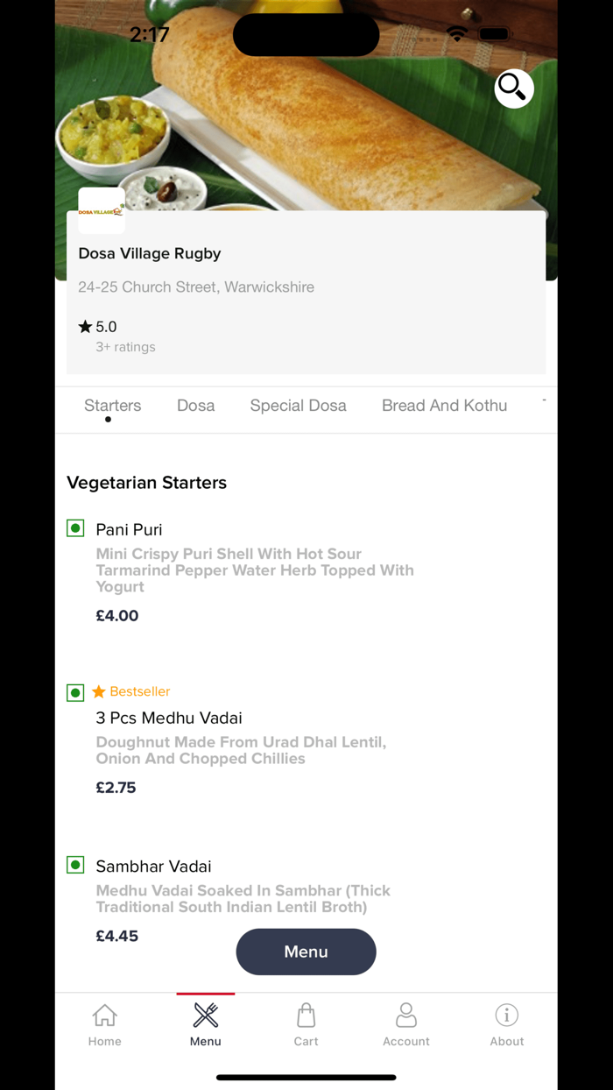
Task: Tap the vegetarian badge on 3 Pcs Medhu Vadai
Action: pos(75,692)
